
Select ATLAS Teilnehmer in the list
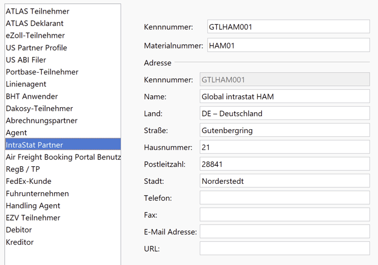[x=37, y=11]
